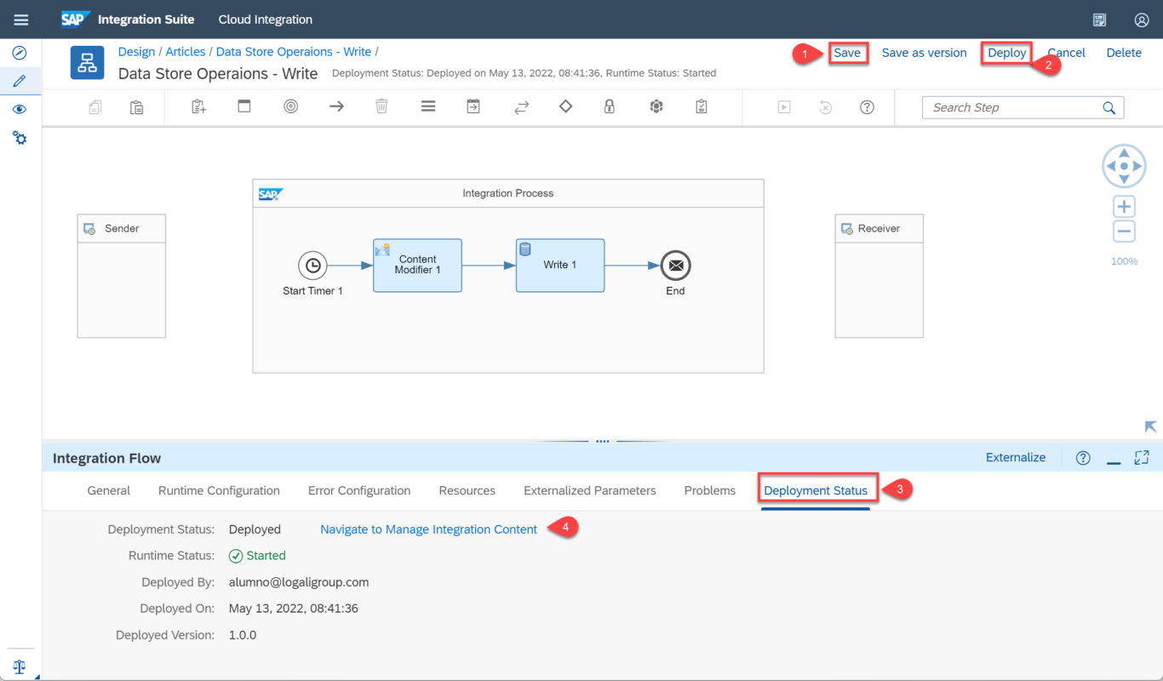Click the integration flow artifact icon
This screenshot has height=681, width=1163.
pyautogui.click(x=87, y=62)
